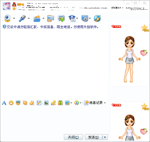Click the strawberry heart beside bottom avatar
The image size is (150, 142).
pos(144,131)
